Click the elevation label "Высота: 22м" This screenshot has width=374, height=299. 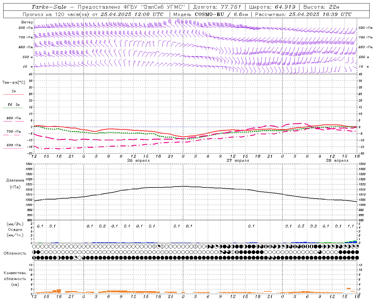321,7
